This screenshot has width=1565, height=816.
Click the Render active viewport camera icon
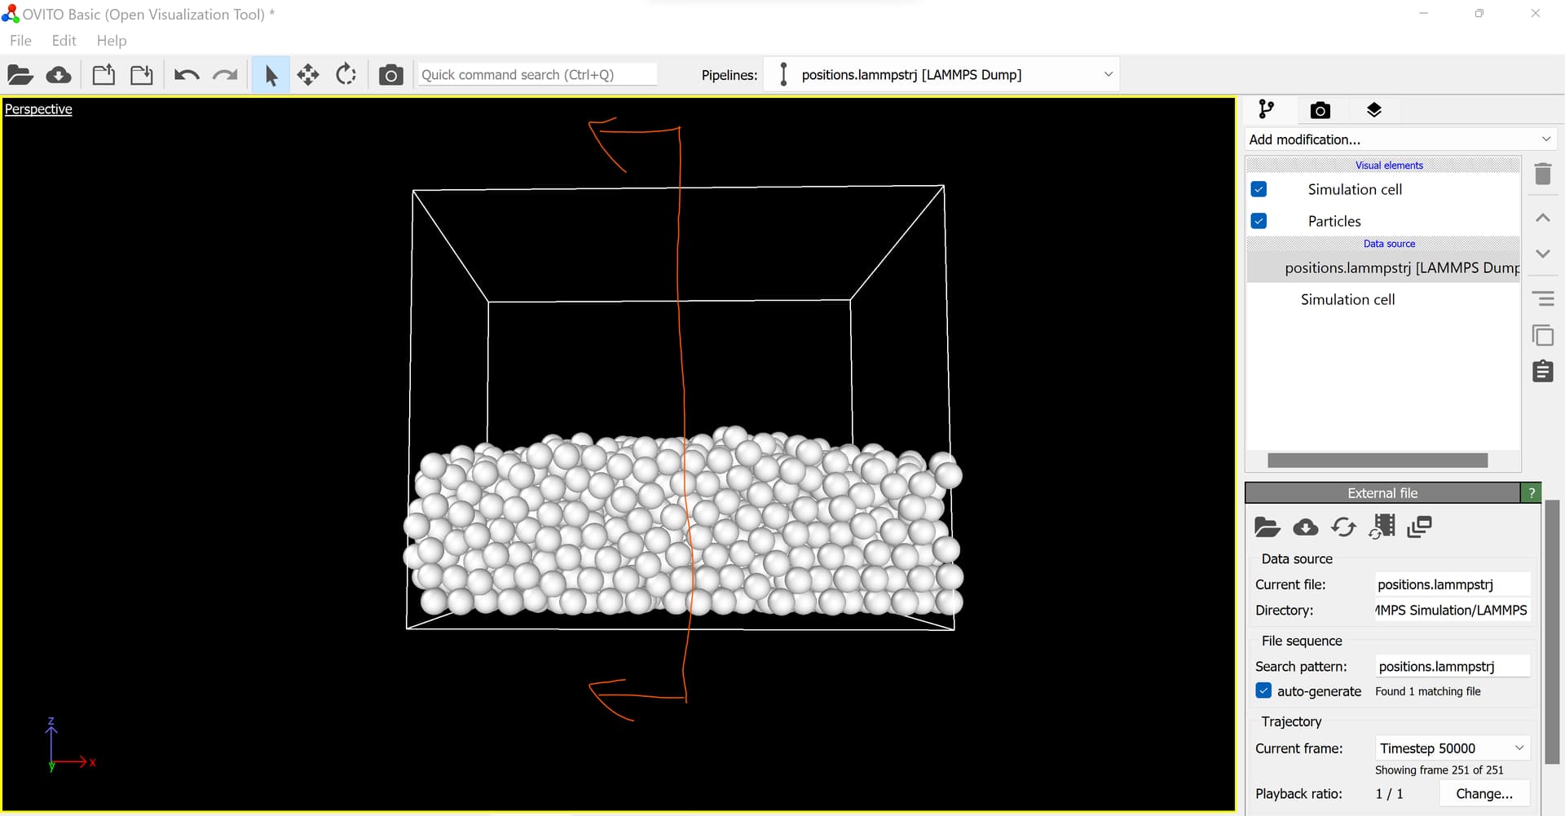(391, 75)
